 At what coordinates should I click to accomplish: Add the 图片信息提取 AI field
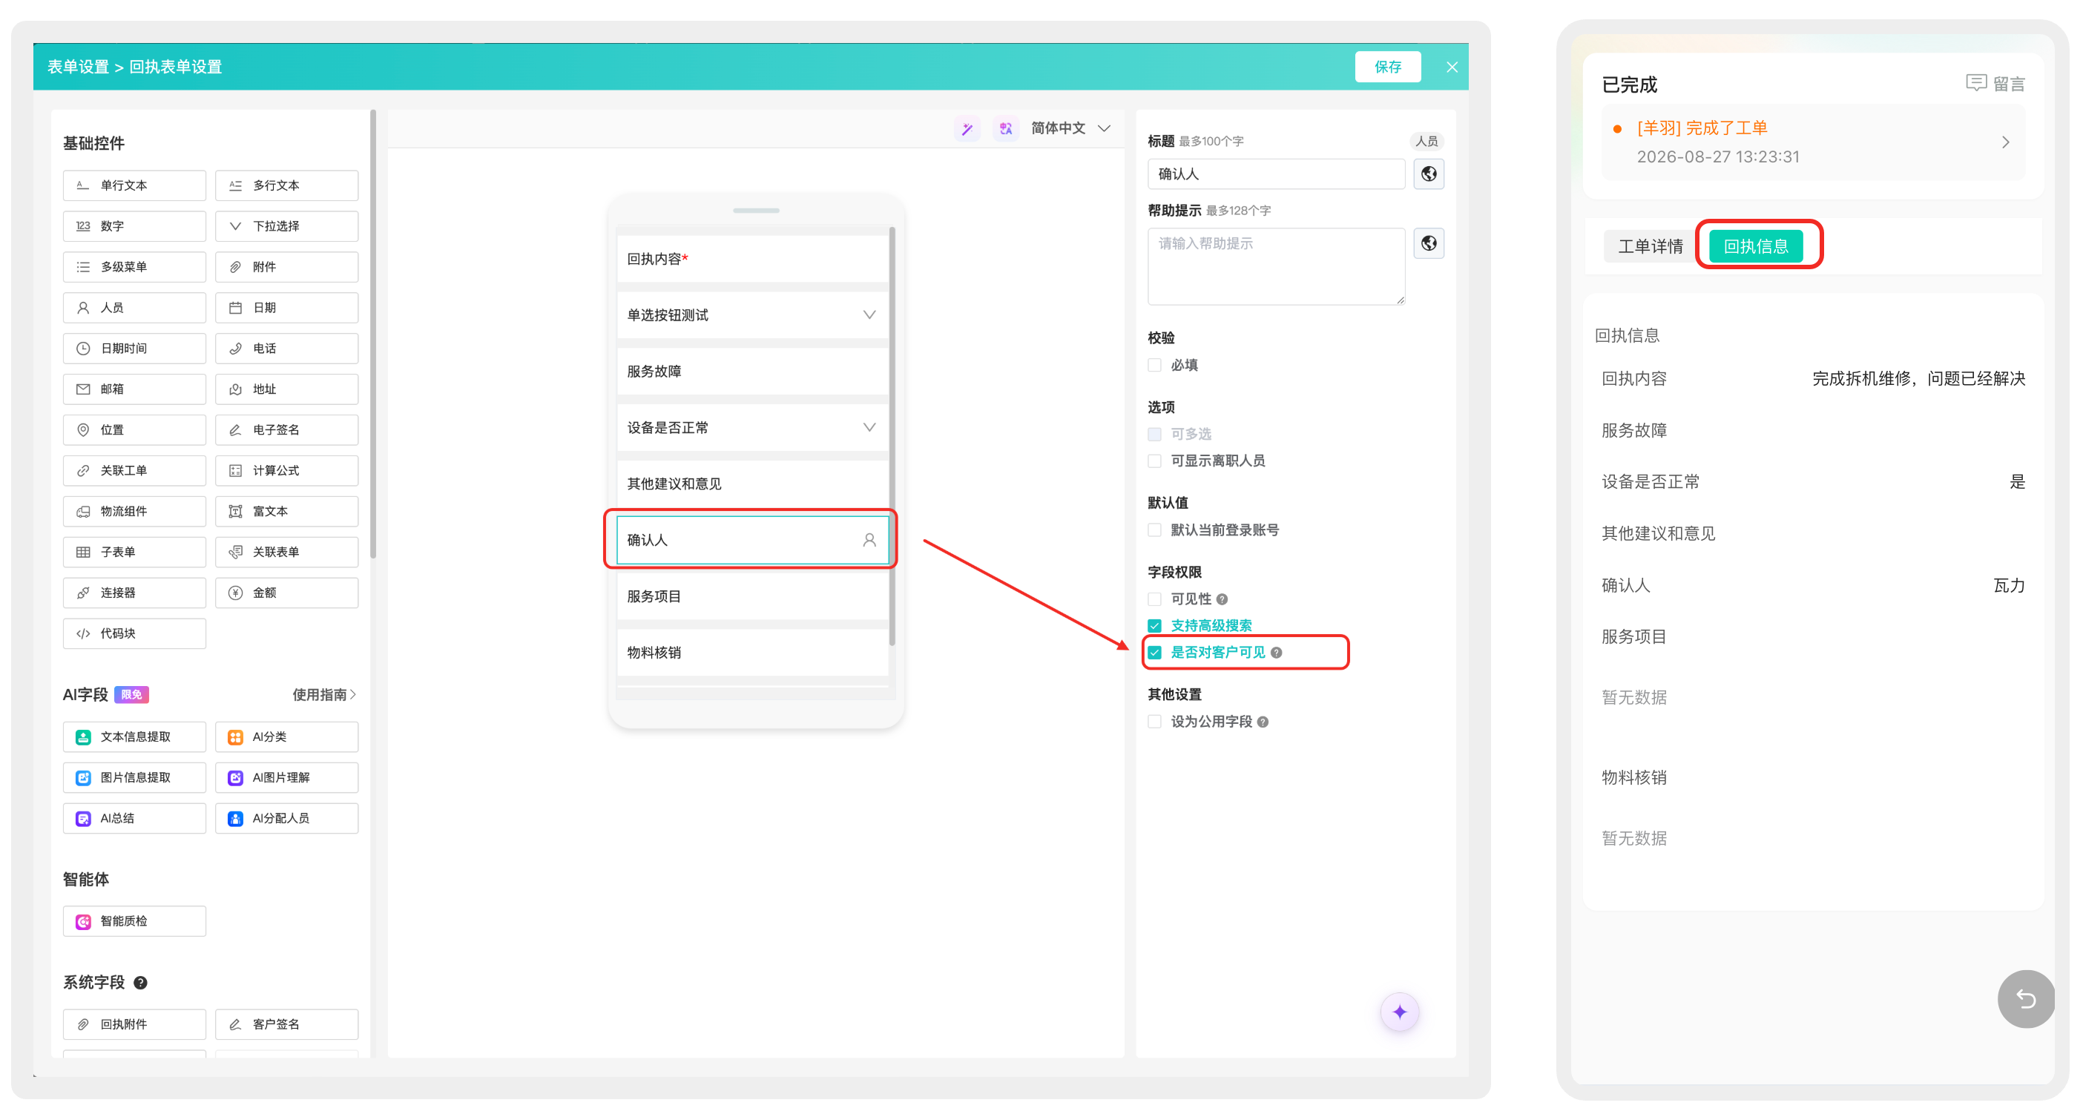[x=134, y=778]
